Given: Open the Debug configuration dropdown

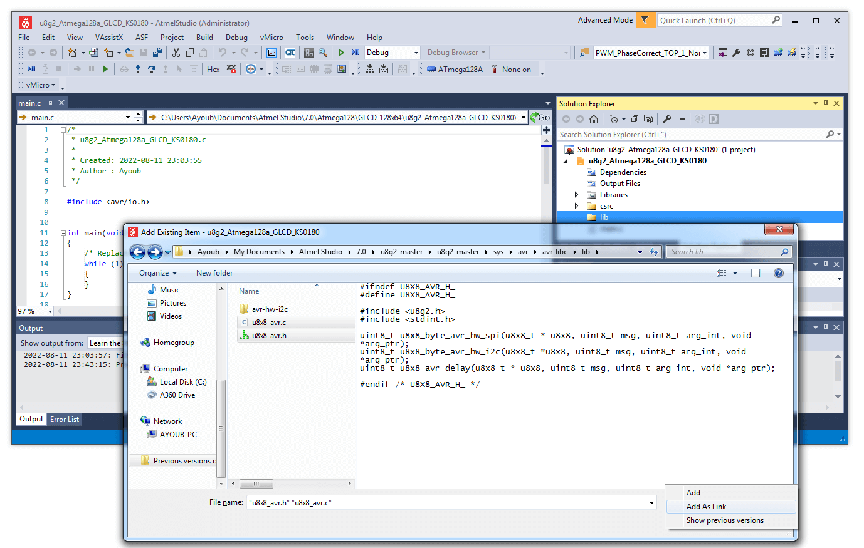Looking at the screenshot, I should coord(416,53).
